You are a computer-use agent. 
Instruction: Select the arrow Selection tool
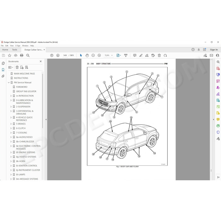81,55
